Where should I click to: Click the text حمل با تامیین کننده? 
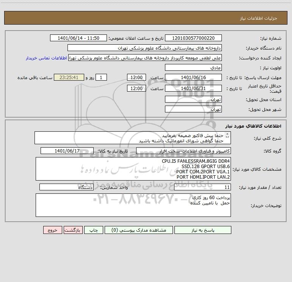click(210, 203)
